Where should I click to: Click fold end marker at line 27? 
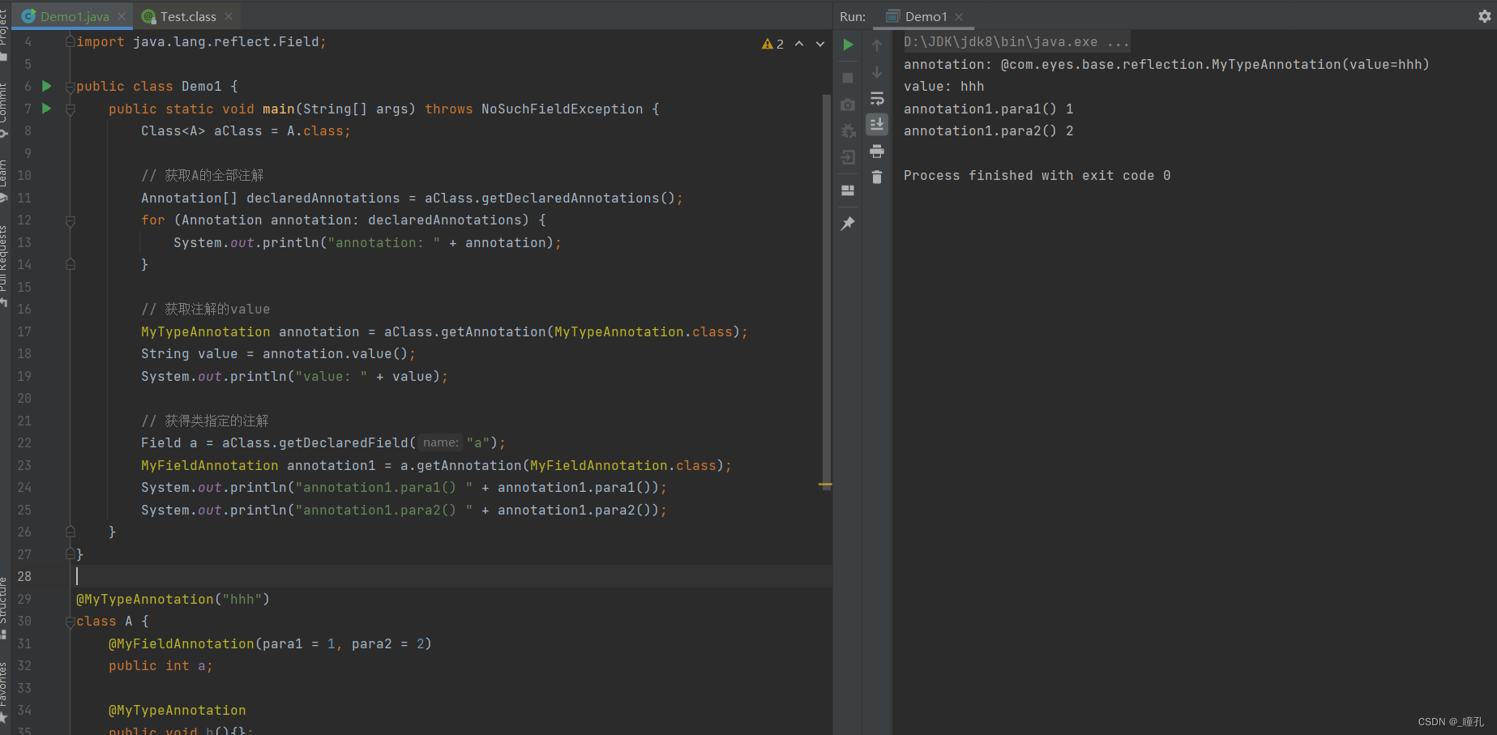click(70, 554)
